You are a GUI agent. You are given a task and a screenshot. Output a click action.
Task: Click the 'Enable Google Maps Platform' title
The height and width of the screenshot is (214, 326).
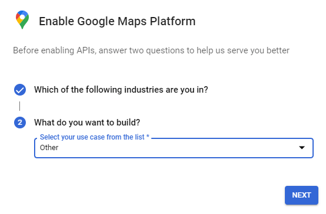pos(117,21)
